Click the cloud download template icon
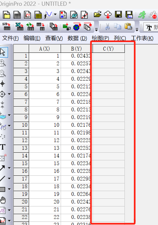 pos(108,15)
